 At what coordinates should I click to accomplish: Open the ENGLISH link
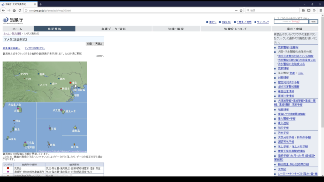226,22
